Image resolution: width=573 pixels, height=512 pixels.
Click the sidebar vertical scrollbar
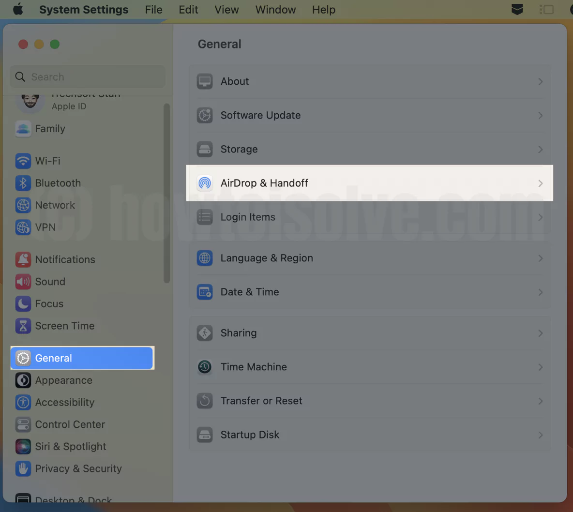coord(166,193)
